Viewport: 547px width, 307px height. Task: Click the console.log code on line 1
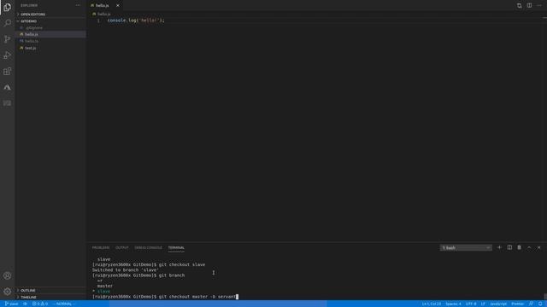(136, 20)
